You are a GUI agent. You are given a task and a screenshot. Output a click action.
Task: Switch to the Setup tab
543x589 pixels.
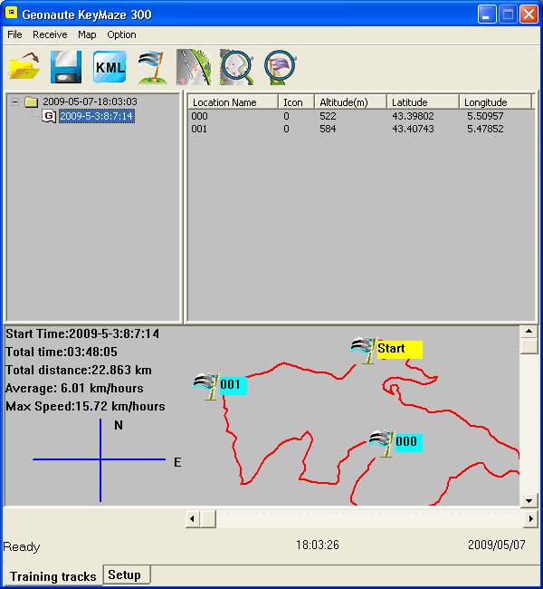pos(125,575)
